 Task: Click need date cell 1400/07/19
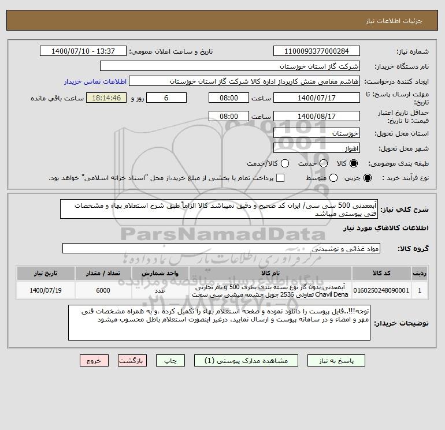(x=46, y=290)
